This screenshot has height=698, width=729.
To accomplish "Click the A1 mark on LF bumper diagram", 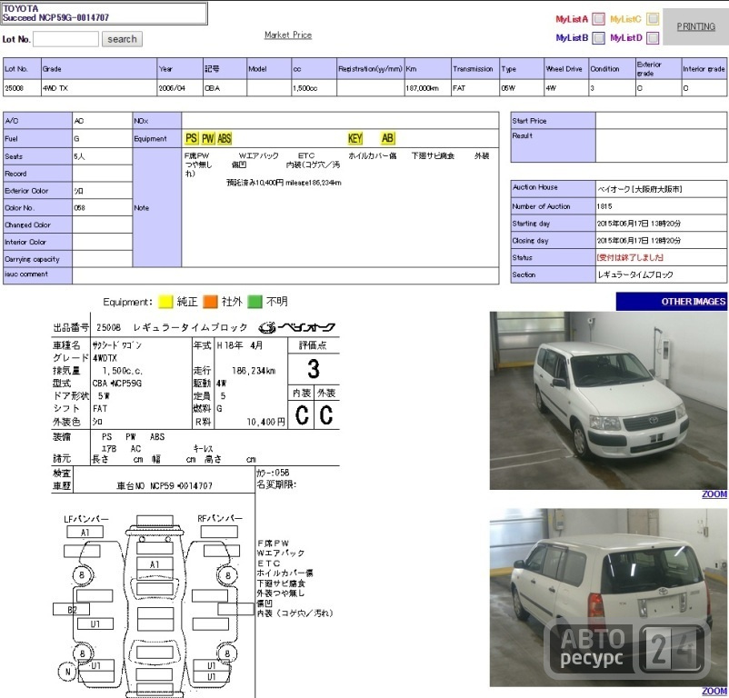I will click(85, 533).
